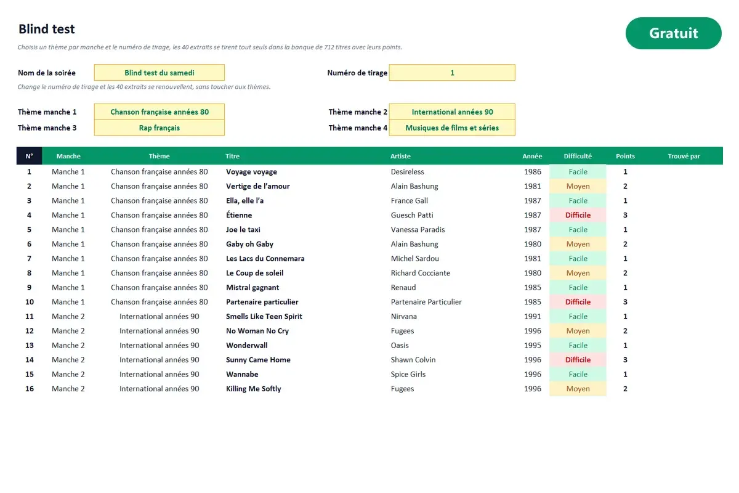
Task: Click the Thème column header
Action: tap(159, 156)
